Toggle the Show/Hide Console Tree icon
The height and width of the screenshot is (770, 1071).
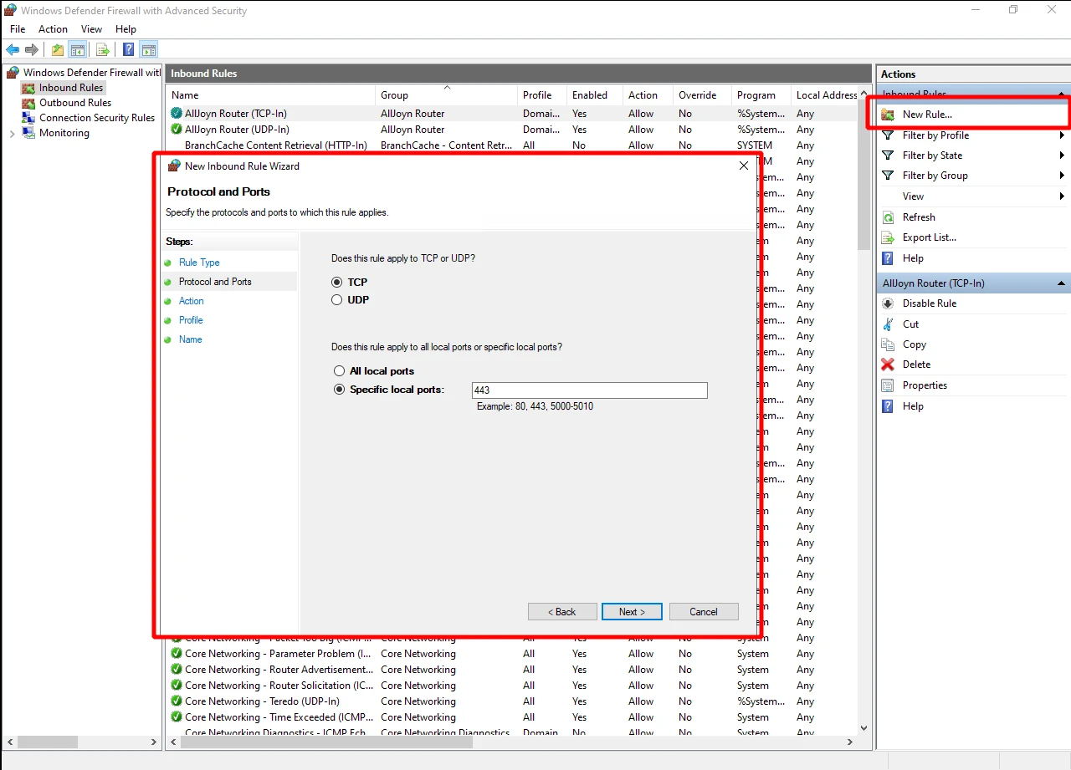click(x=77, y=50)
